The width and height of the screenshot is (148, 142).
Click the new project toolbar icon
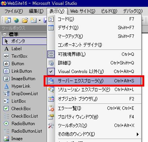pyautogui.click(x=8, y=20)
